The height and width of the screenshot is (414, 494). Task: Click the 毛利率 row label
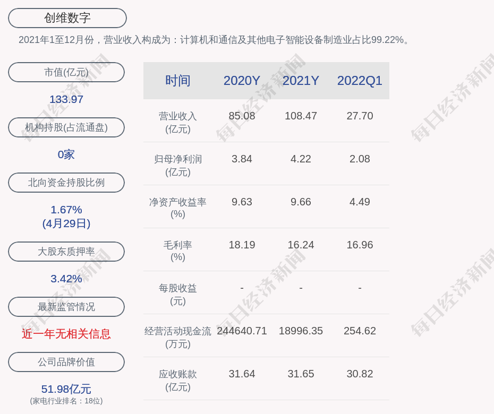click(x=178, y=251)
